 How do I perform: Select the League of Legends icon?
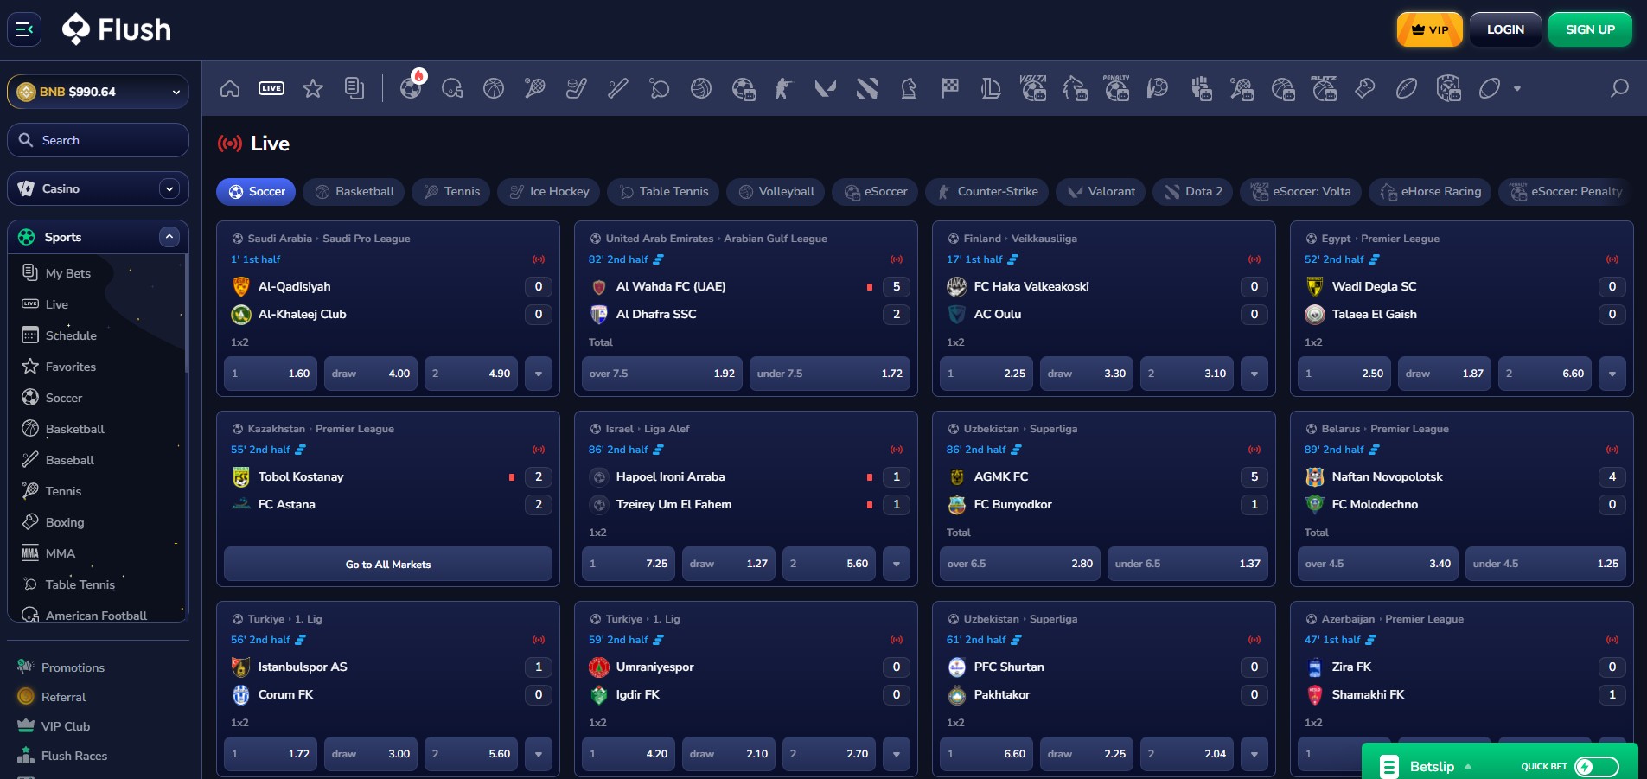(x=992, y=88)
